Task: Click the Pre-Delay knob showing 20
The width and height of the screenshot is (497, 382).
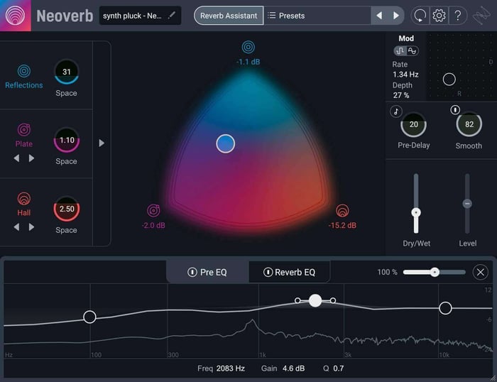Action: tap(414, 124)
